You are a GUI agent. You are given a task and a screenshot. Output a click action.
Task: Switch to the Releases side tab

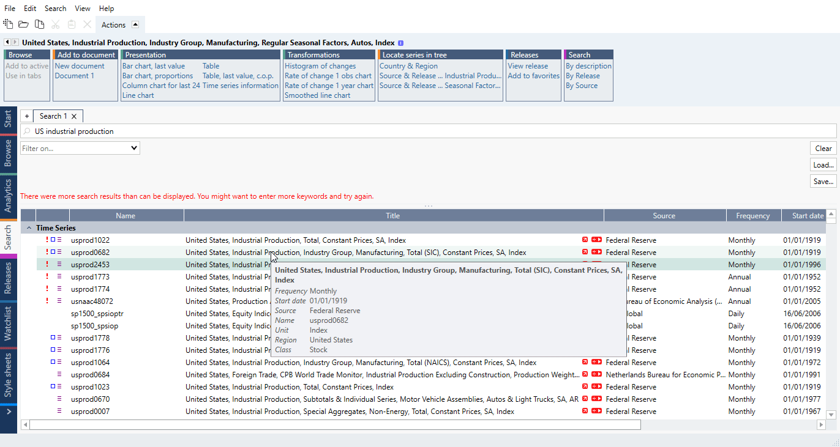click(8, 278)
